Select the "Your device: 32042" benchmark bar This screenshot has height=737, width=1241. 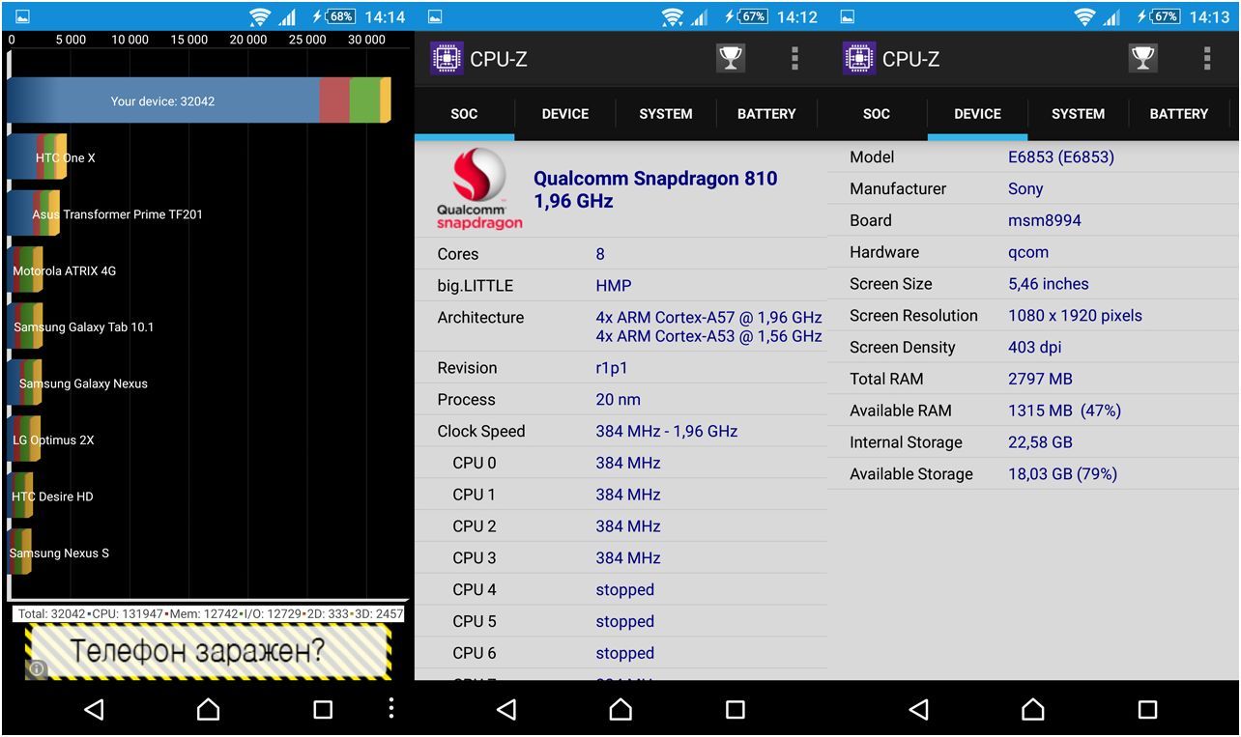[162, 100]
